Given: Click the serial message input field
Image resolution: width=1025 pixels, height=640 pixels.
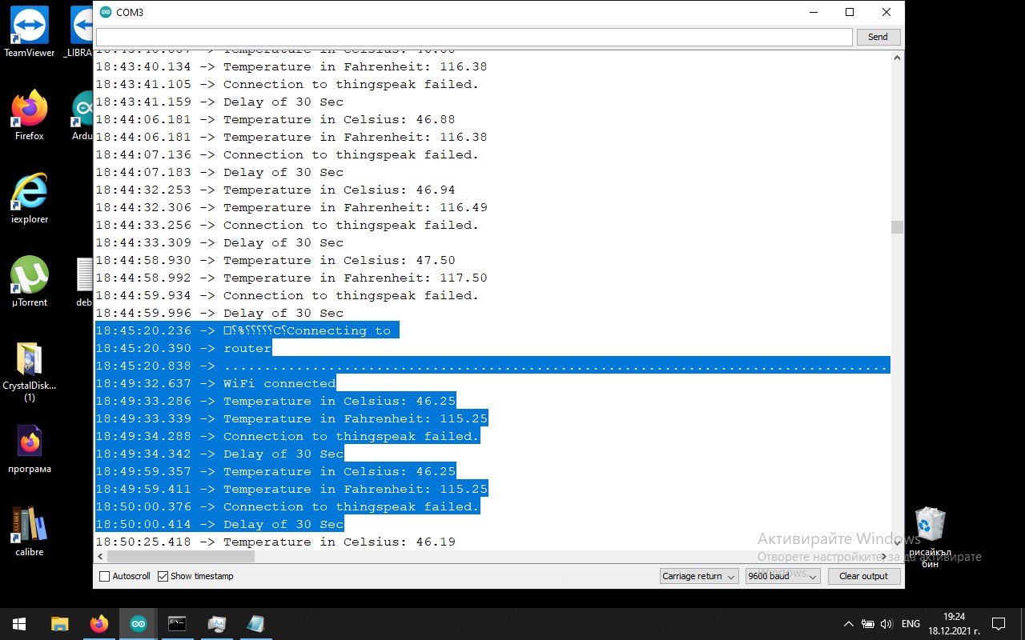Looking at the screenshot, I should [x=474, y=37].
